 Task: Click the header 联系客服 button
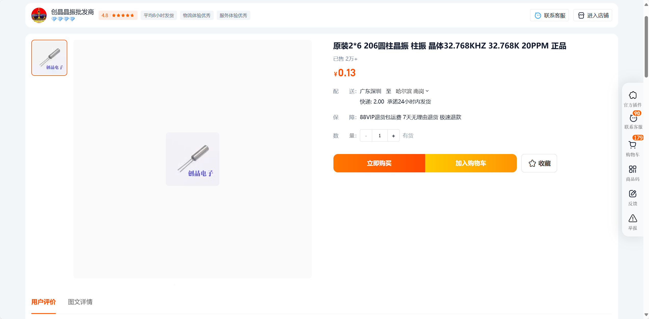(x=549, y=15)
